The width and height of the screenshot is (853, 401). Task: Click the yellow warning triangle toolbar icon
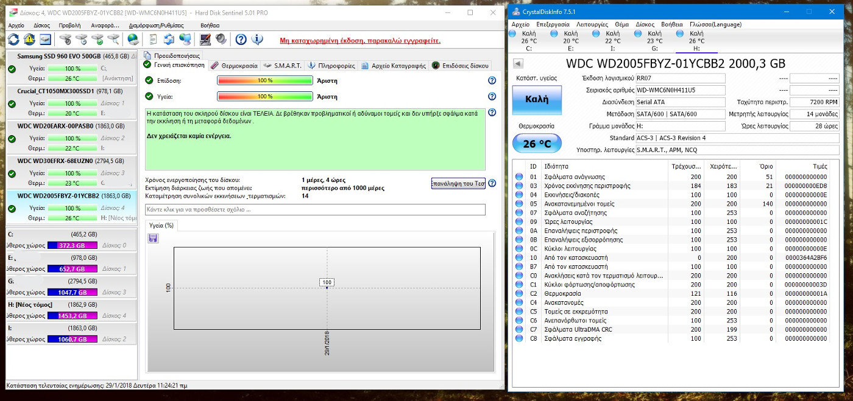[x=29, y=40]
